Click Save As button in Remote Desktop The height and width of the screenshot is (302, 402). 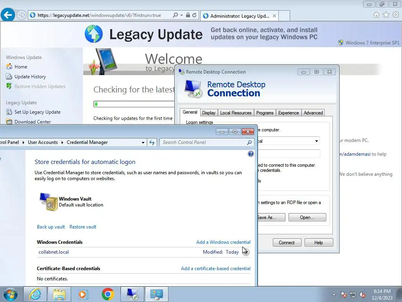(x=272, y=217)
